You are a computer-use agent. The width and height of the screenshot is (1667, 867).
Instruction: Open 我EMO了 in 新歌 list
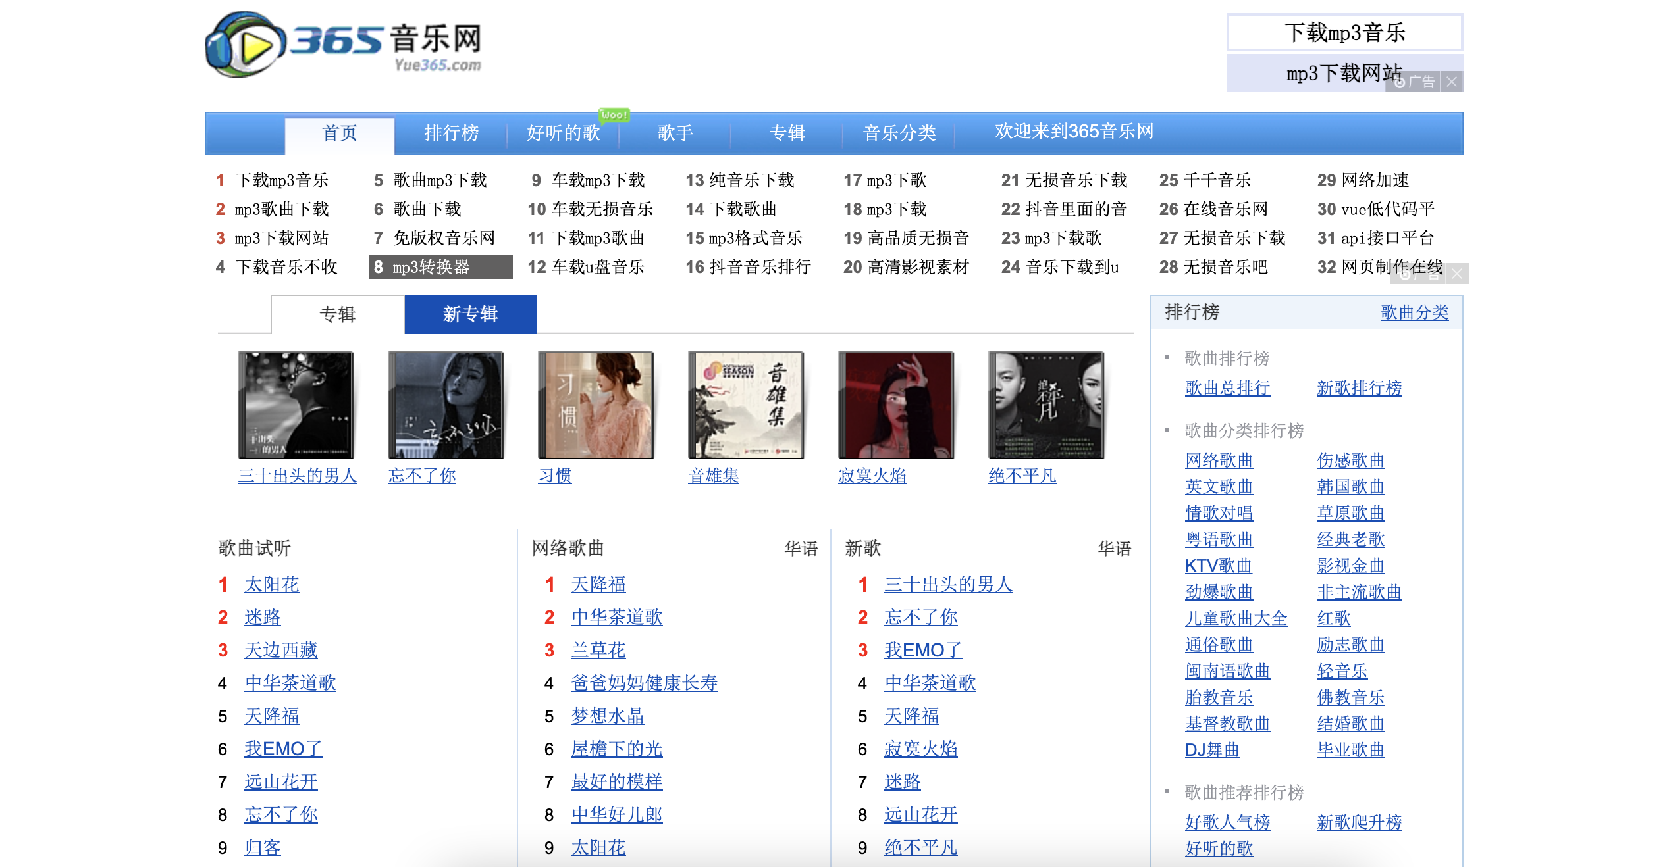point(923,650)
